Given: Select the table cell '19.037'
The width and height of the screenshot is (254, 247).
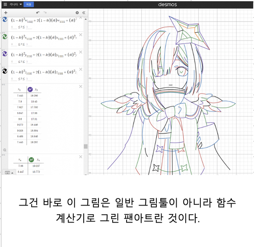Looking at the screenshot, I should point(36,166).
